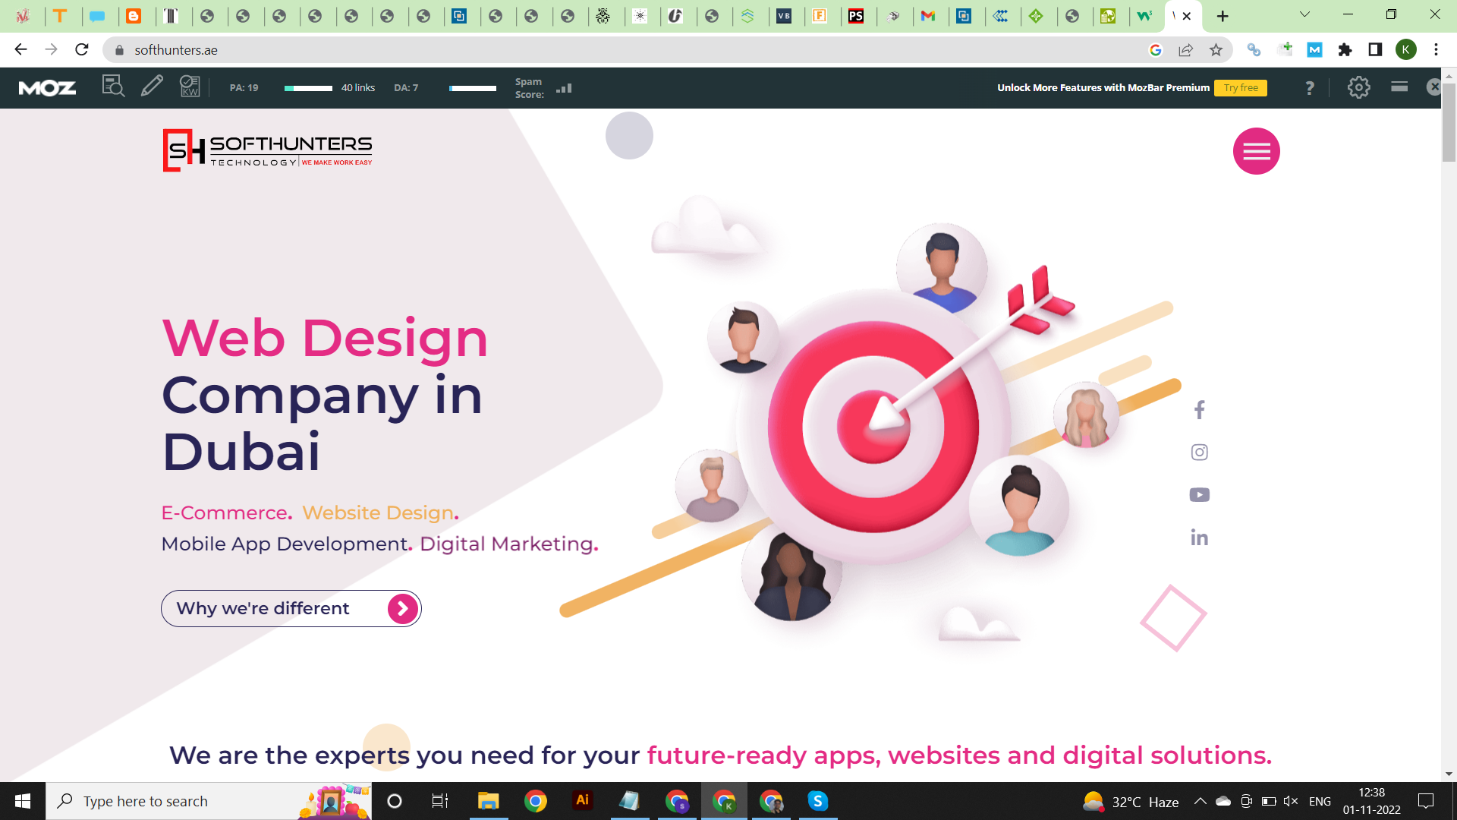Close the current active tab
The height and width of the screenshot is (820, 1457).
(x=1187, y=16)
